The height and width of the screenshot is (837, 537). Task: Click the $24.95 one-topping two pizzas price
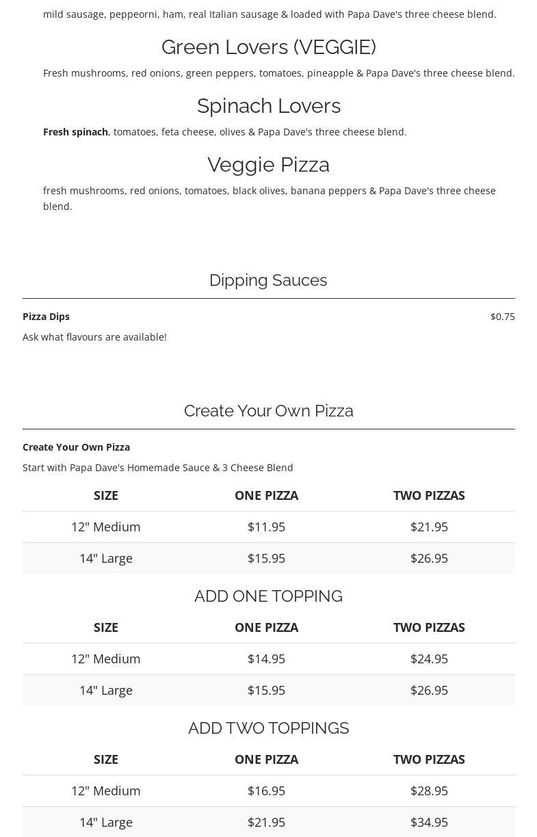(429, 659)
